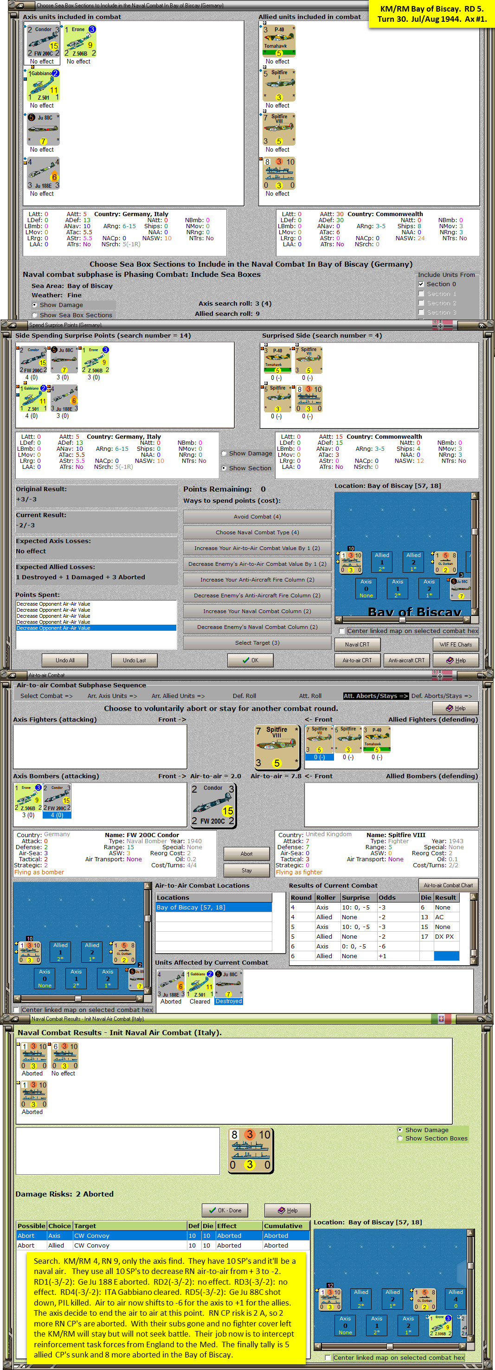This screenshot has height=1370, width=495.
Task: Select Show Section Boxes radio in Naval Combat Results
Action: point(400,1138)
